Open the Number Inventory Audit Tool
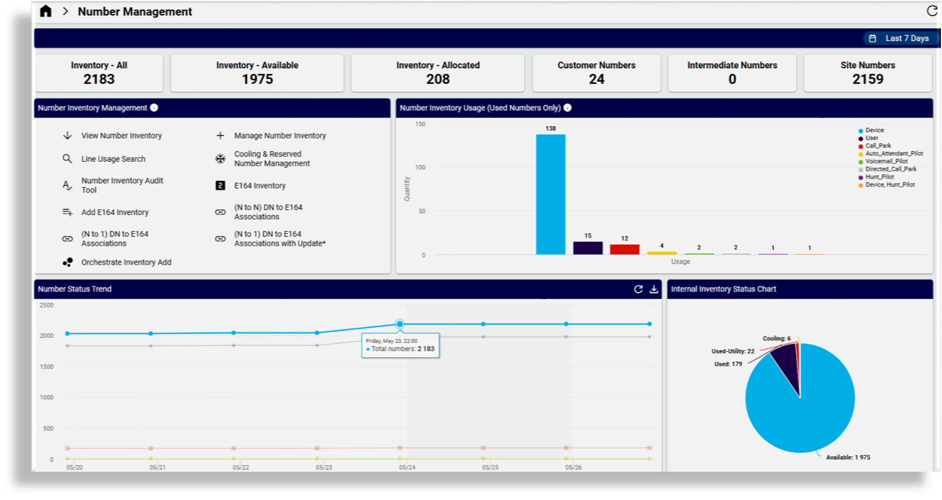 point(122,185)
